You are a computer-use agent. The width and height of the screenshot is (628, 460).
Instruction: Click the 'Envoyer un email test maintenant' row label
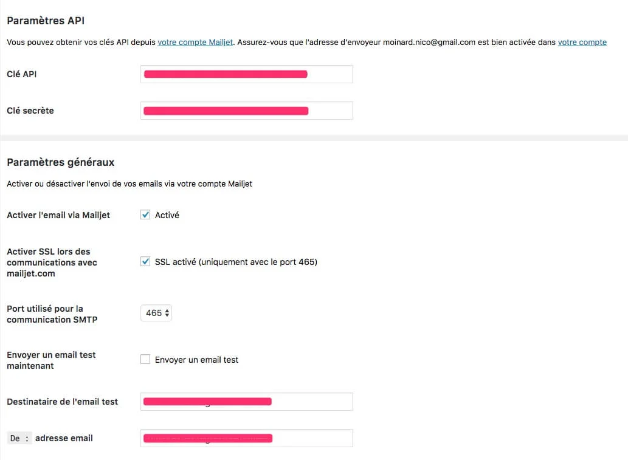pyautogui.click(x=51, y=360)
